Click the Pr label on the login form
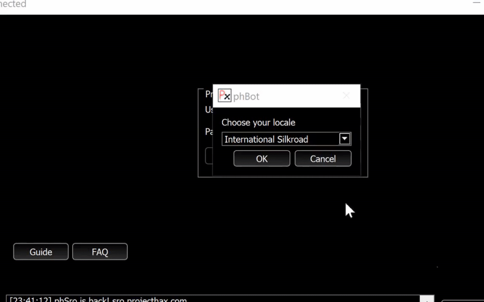484x302 pixels. click(210, 94)
